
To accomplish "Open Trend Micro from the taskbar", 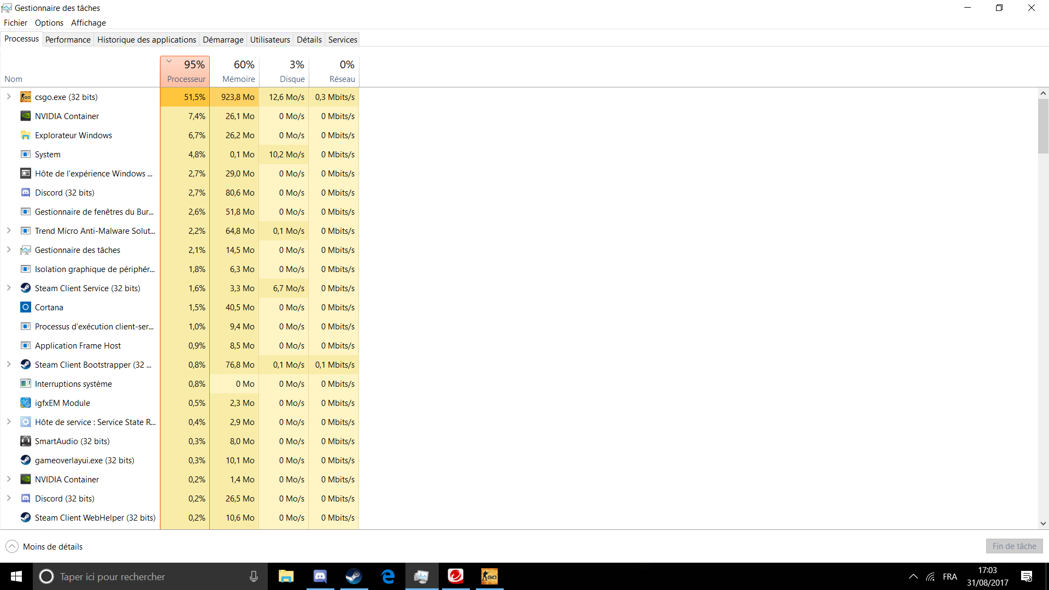I will coord(456,576).
